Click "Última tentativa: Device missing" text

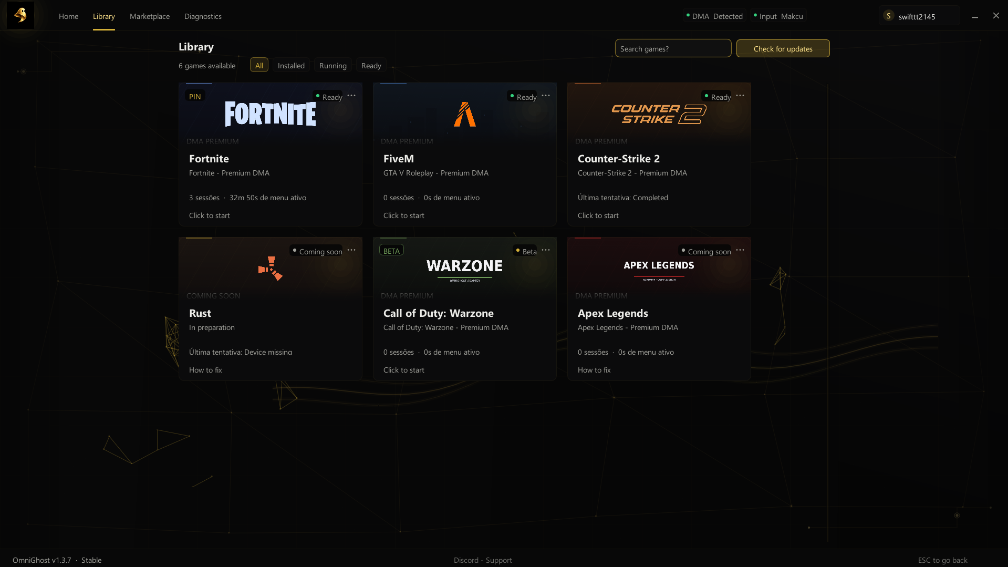point(241,352)
